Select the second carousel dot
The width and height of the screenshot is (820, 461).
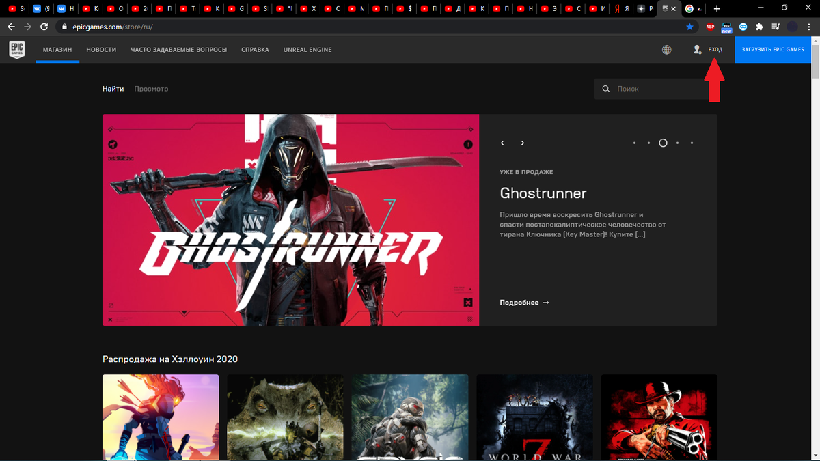(648, 143)
